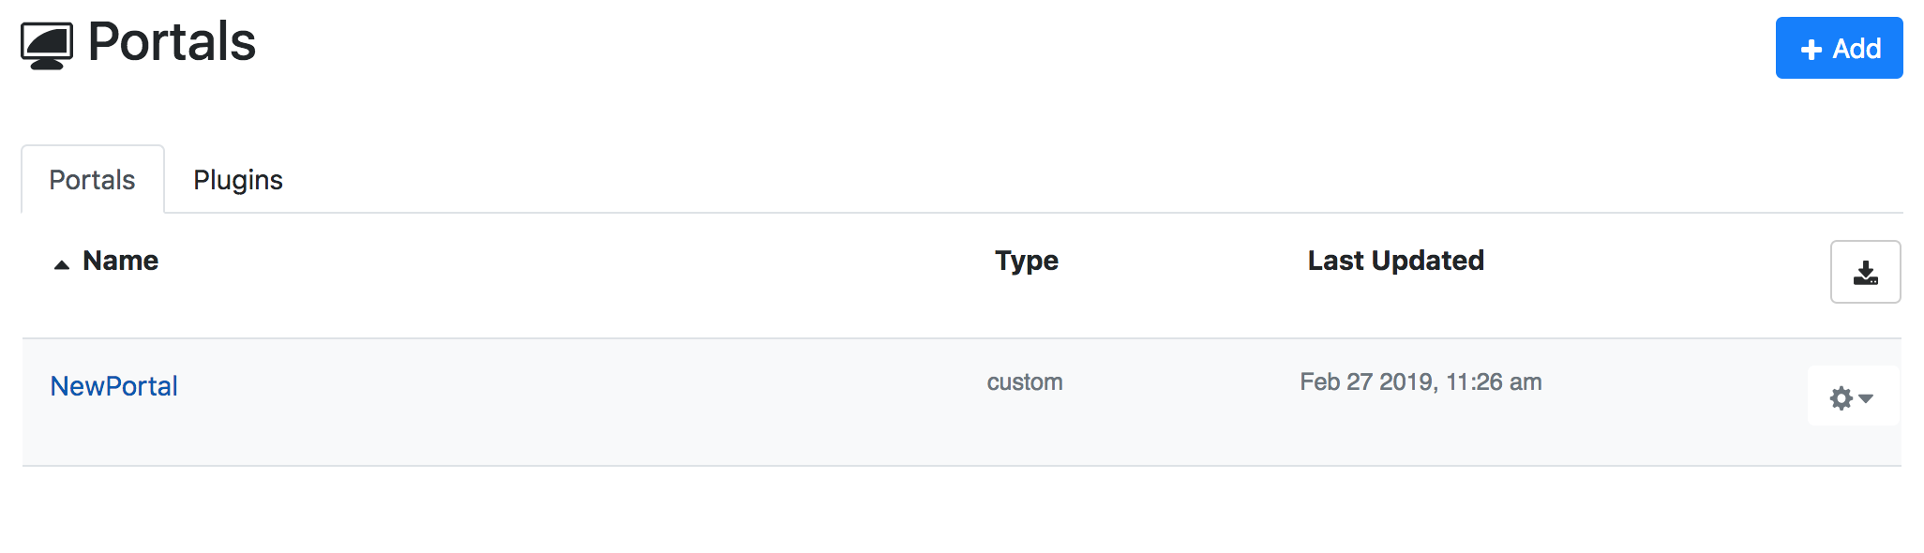
Task: Click empty tab bar right of Plugins
Action: pos(938,180)
